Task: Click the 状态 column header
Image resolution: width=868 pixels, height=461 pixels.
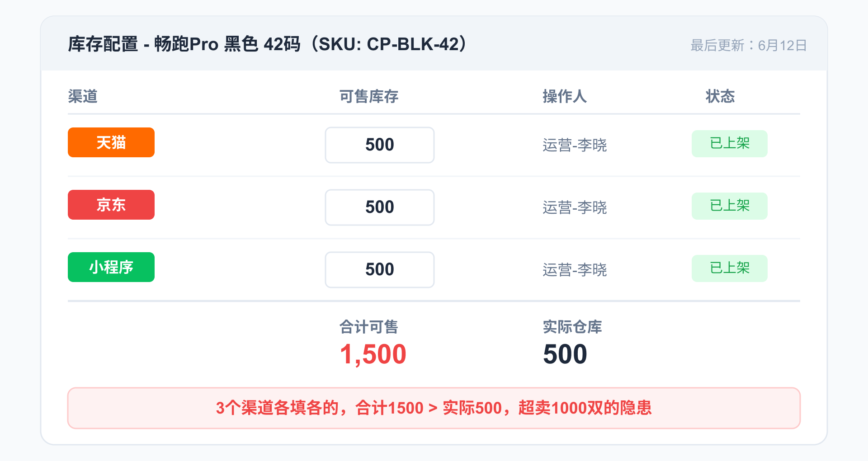Action: click(x=720, y=96)
